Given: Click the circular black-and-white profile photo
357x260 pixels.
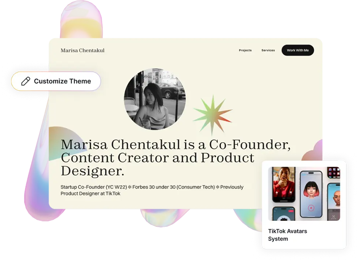Looking at the screenshot, I should tap(155, 99).
